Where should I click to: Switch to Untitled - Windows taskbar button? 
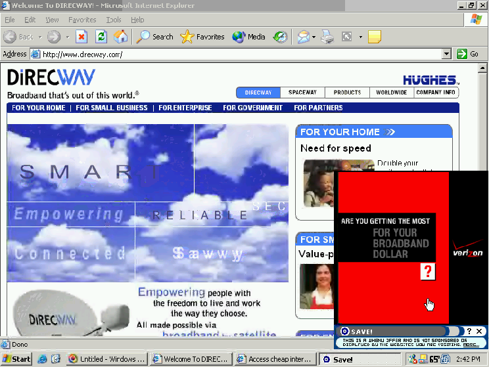click(106, 359)
